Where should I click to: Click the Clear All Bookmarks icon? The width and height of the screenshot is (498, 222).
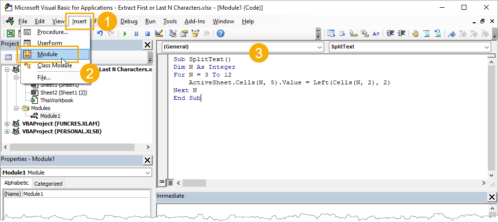[486, 33]
